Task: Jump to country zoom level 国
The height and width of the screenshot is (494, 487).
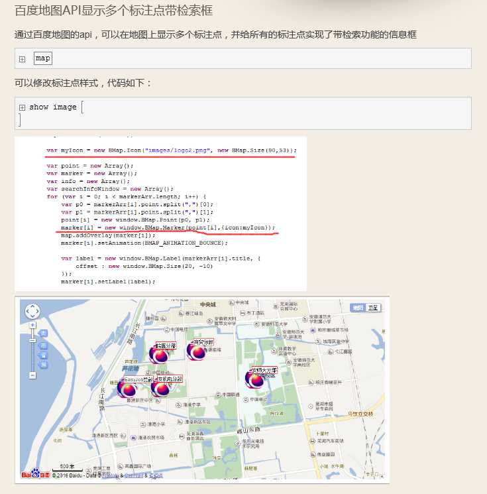Action: click(x=43, y=365)
